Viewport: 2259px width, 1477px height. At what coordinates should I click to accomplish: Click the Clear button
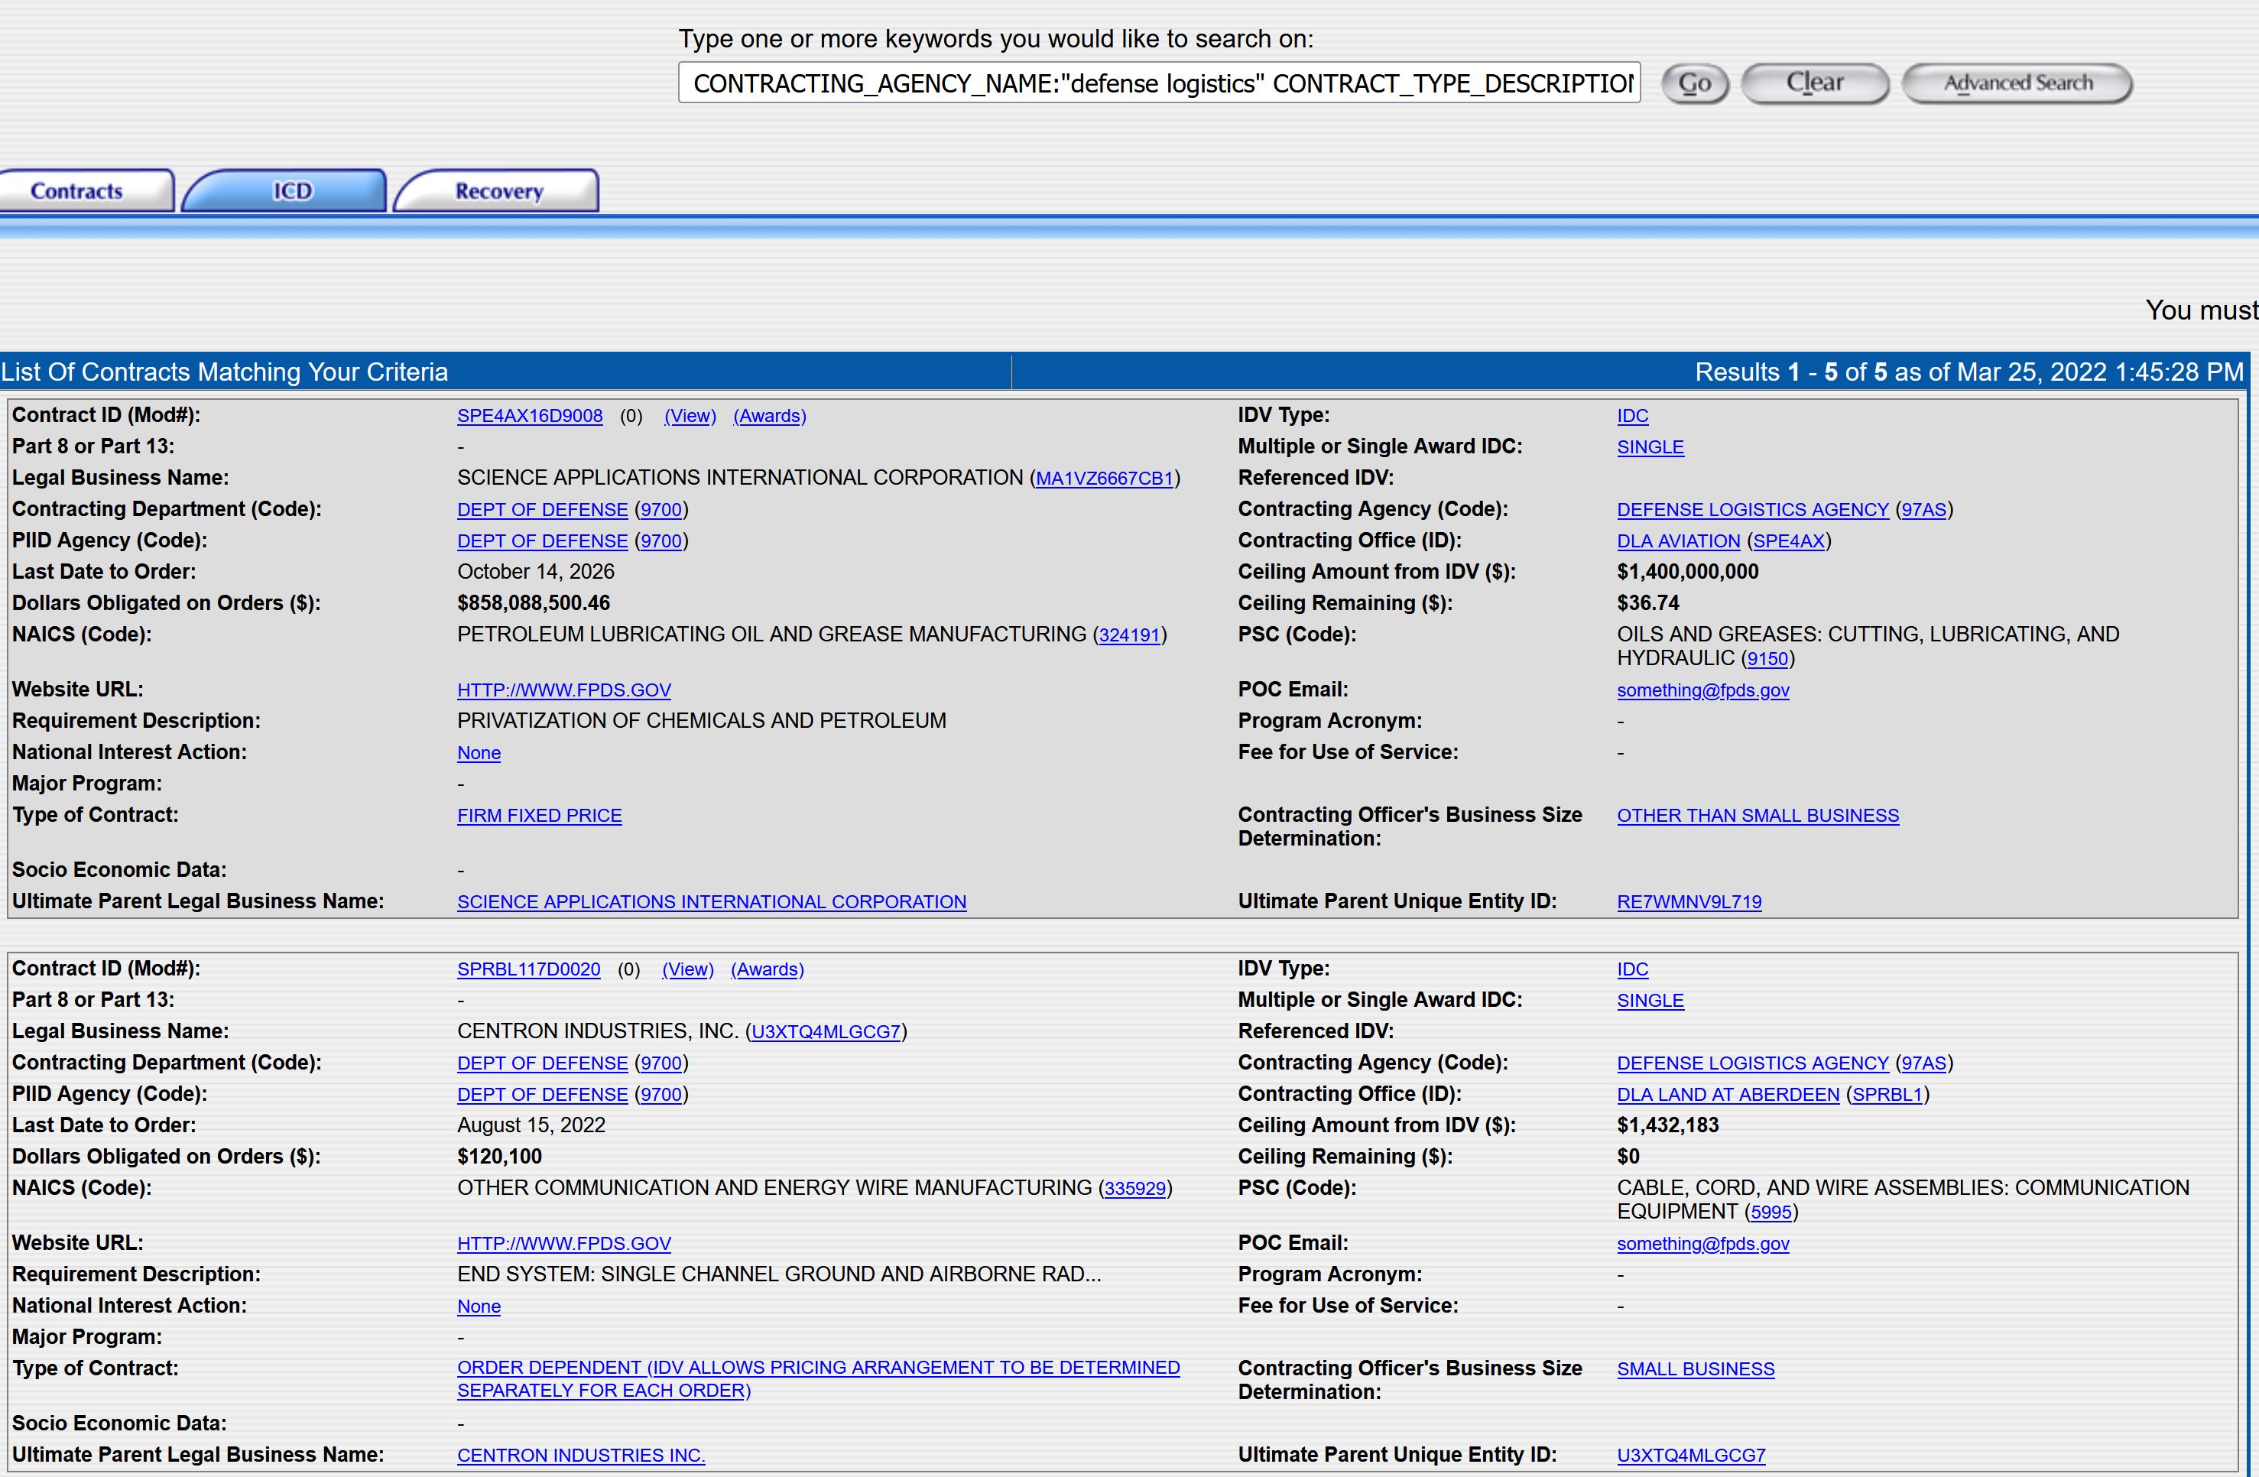pyautogui.click(x=1815, y=83)
